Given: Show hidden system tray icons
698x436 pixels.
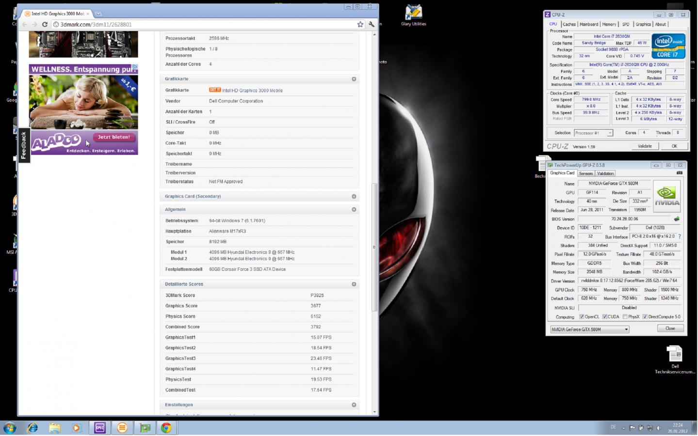Looking at the screenshot, I should point(623,428).
